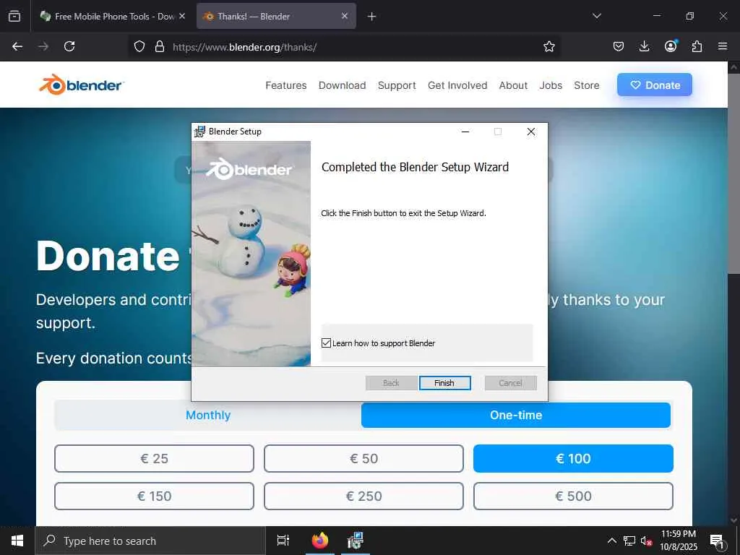The width and height of the screenshot is (740, 555).
Task: Open the taskbar clock and date
Action: click(x=678, y=541)
